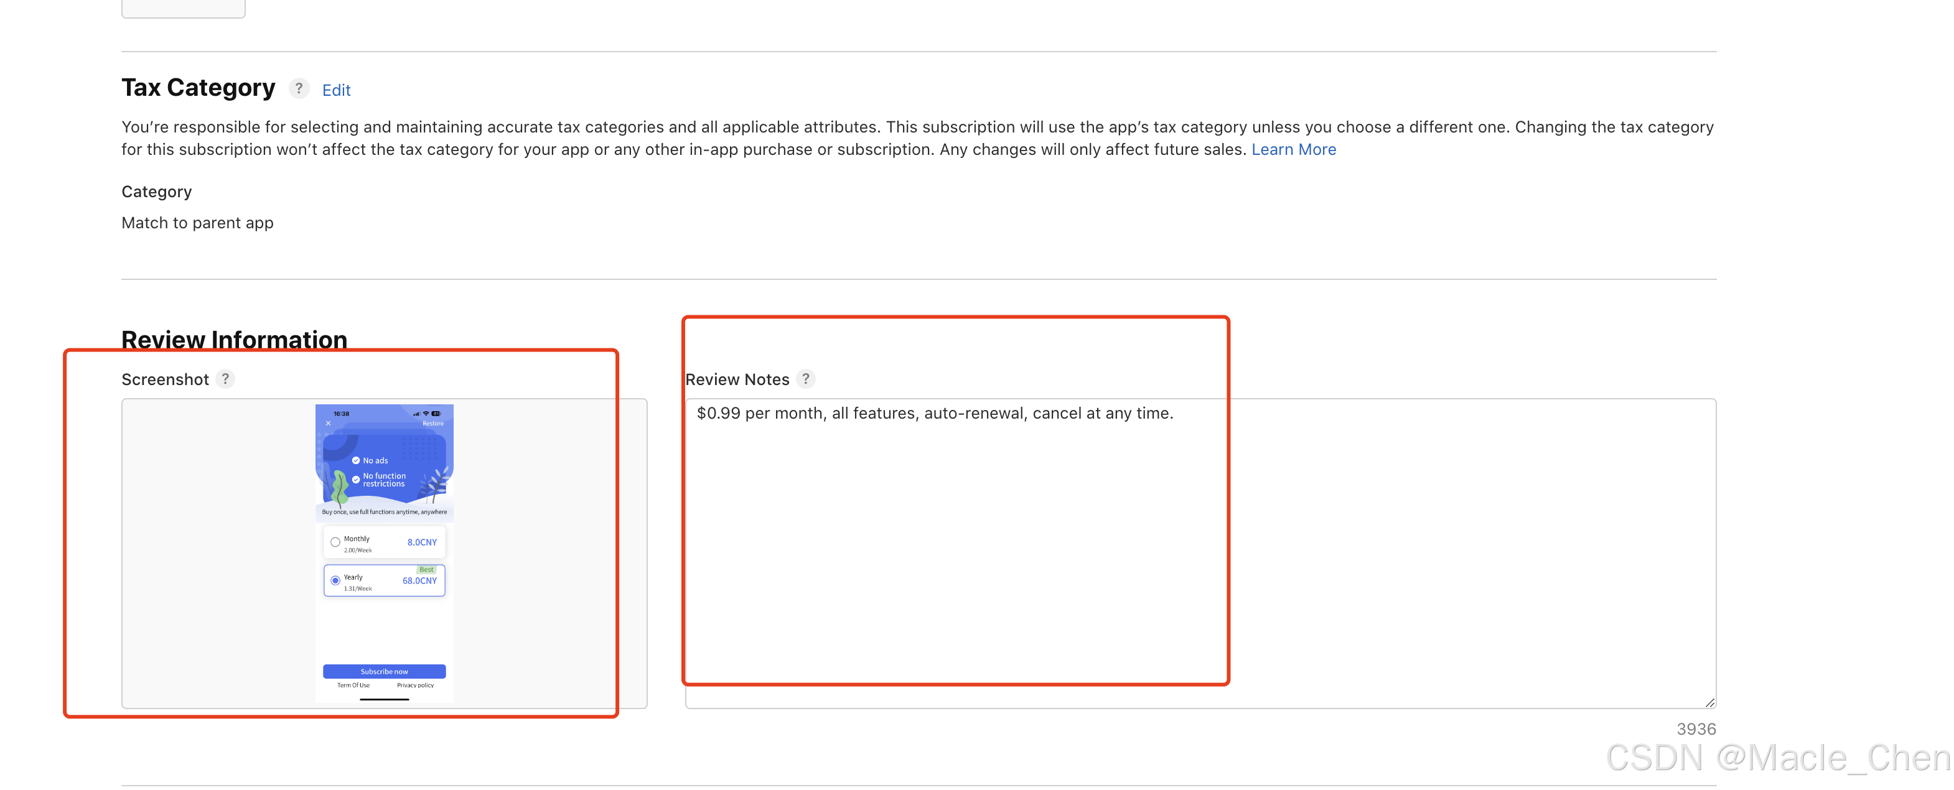The image size is (1954, 790).
Task: Open the Screenshot help question mark icon
Action: 225,378
